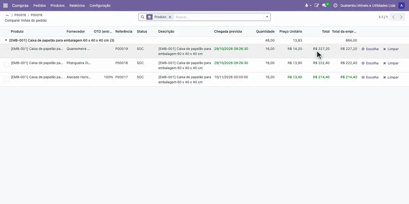The height and width of the screenshot is (204, 409).
Task: Go to the previous page arrow
Action: click(393, 17)
